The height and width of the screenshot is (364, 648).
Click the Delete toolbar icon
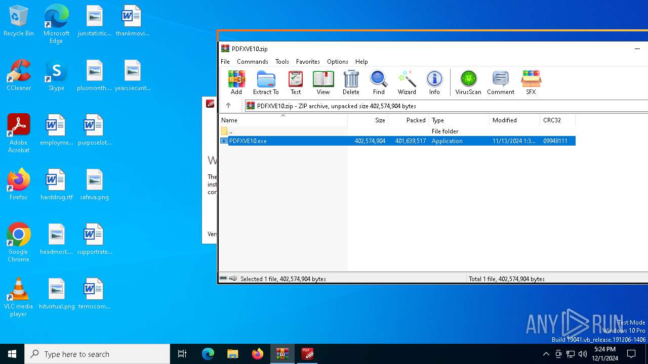pos(351,82)
